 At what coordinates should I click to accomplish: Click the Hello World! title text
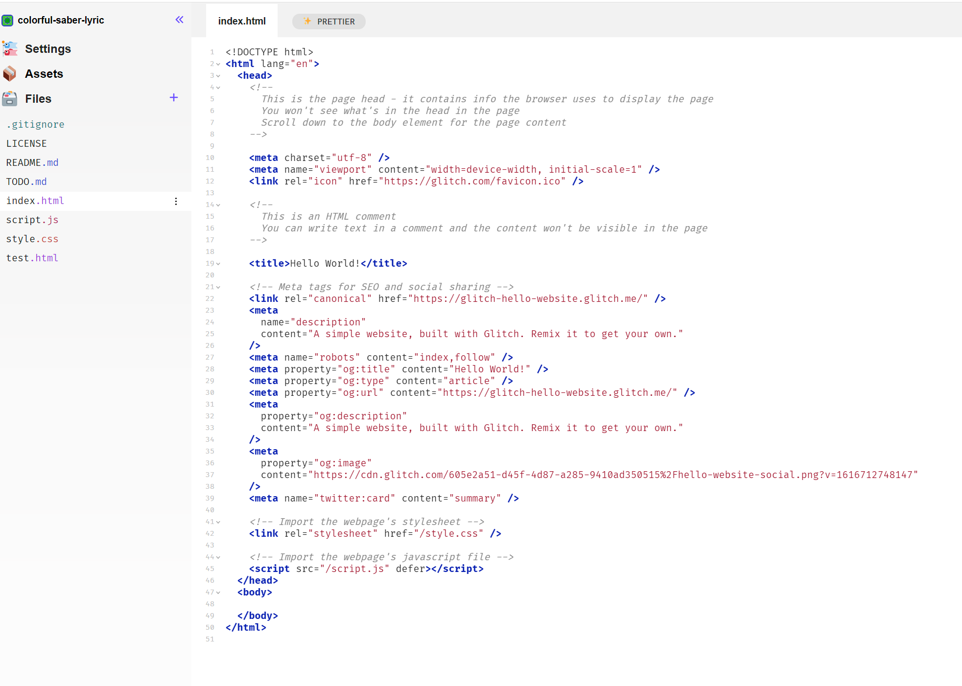point(325,263)
